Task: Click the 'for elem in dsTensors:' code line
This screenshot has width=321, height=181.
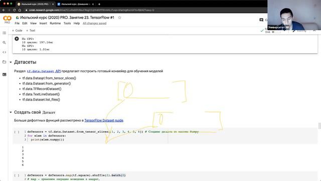Action: 47,136
